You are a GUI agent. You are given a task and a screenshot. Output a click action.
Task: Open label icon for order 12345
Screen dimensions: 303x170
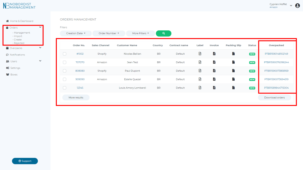pyautogui.click(x=200, y=88)
